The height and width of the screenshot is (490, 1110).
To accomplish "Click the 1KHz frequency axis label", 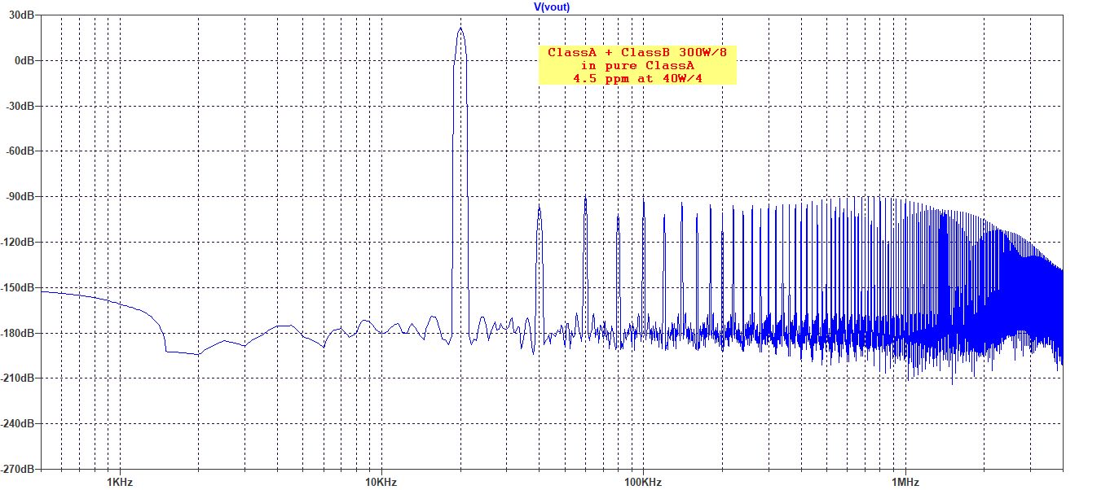I will click(120, 482).
